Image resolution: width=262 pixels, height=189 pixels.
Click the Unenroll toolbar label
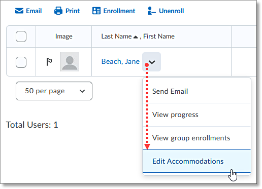172,11
